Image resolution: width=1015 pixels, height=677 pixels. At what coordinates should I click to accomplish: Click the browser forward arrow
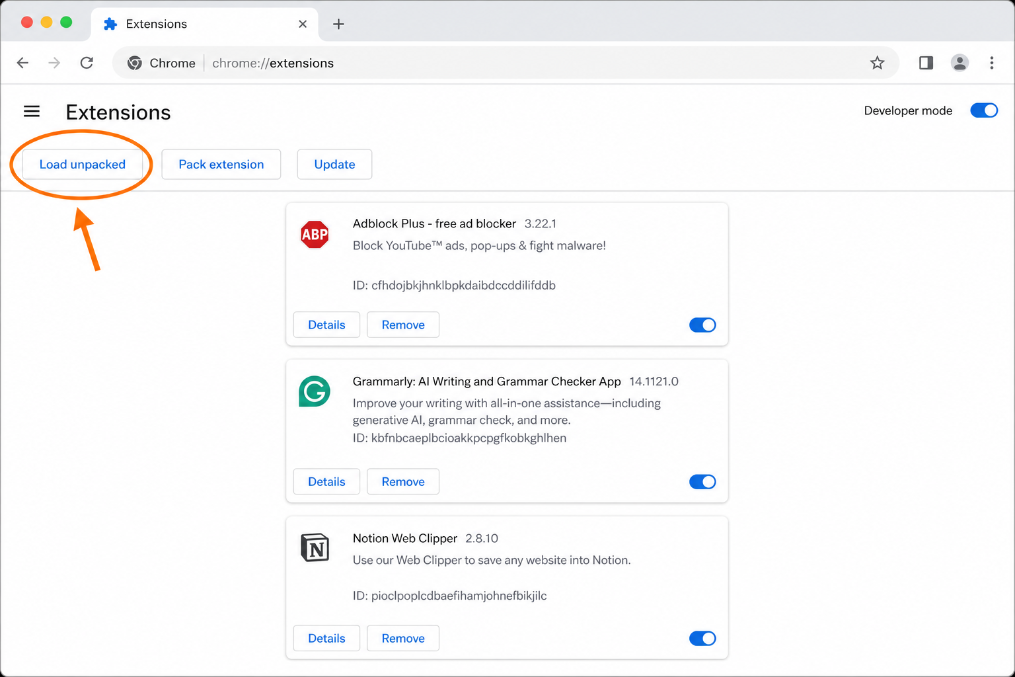point(54,63)
